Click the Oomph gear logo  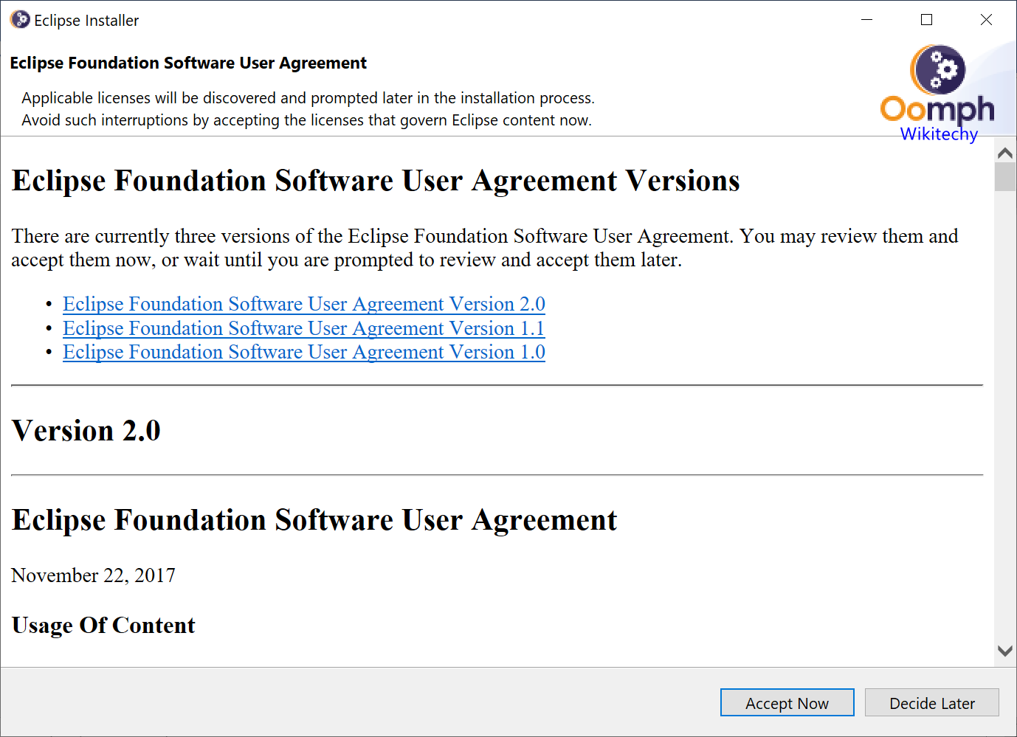point(937,70)
